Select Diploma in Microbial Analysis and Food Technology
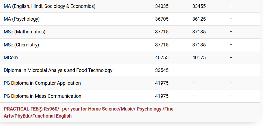264x126 pixels. 58,70
